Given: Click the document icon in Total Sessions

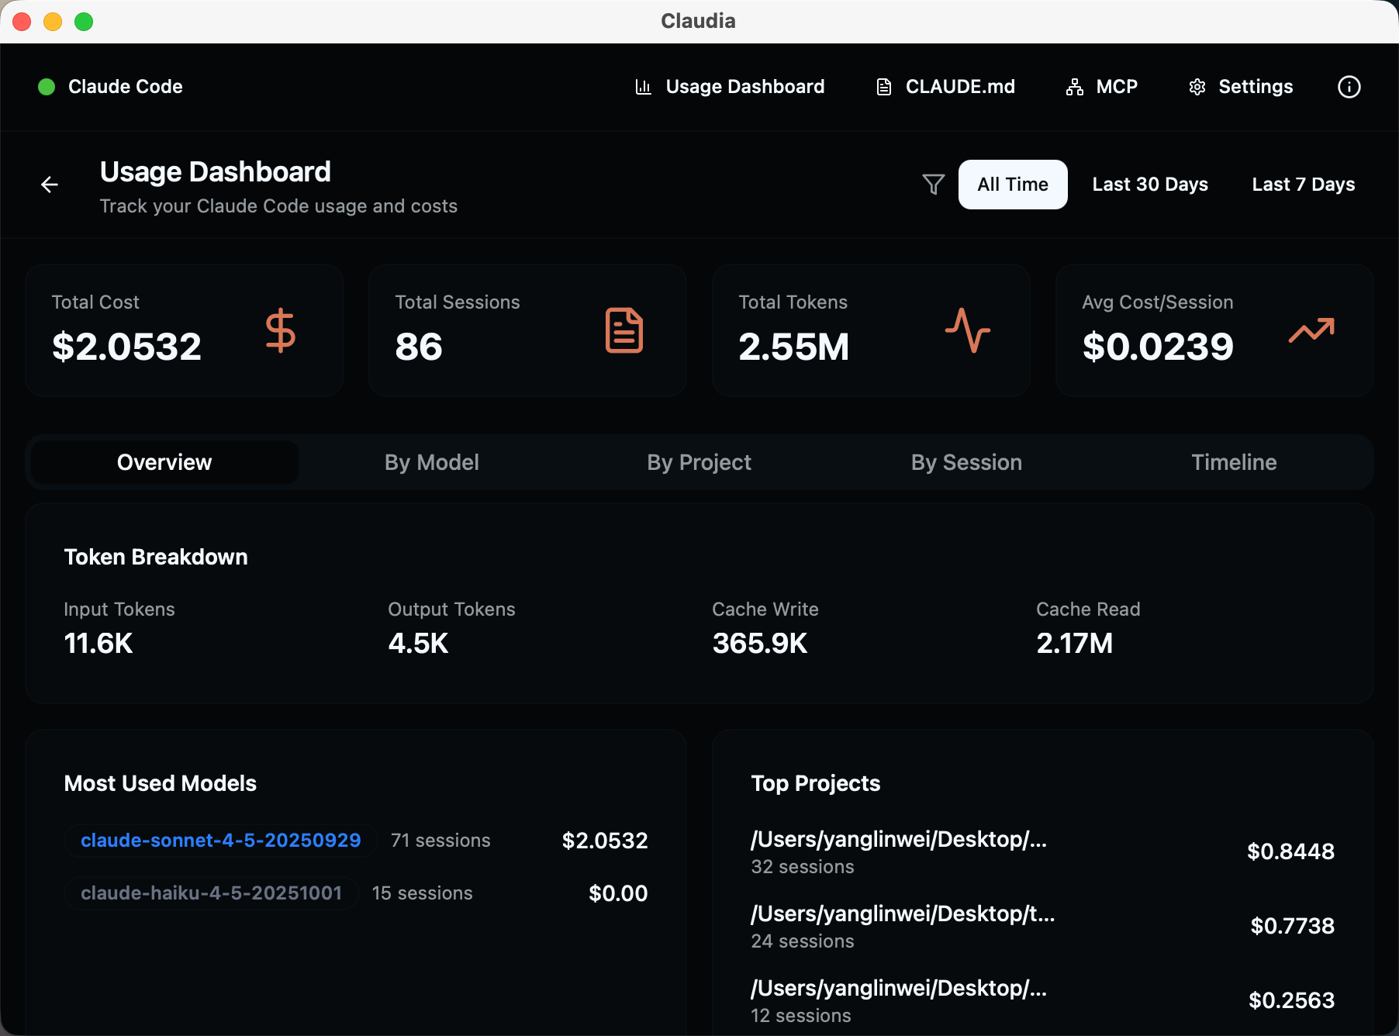Looking at the screenshot, I should click(x=624, y=330).
